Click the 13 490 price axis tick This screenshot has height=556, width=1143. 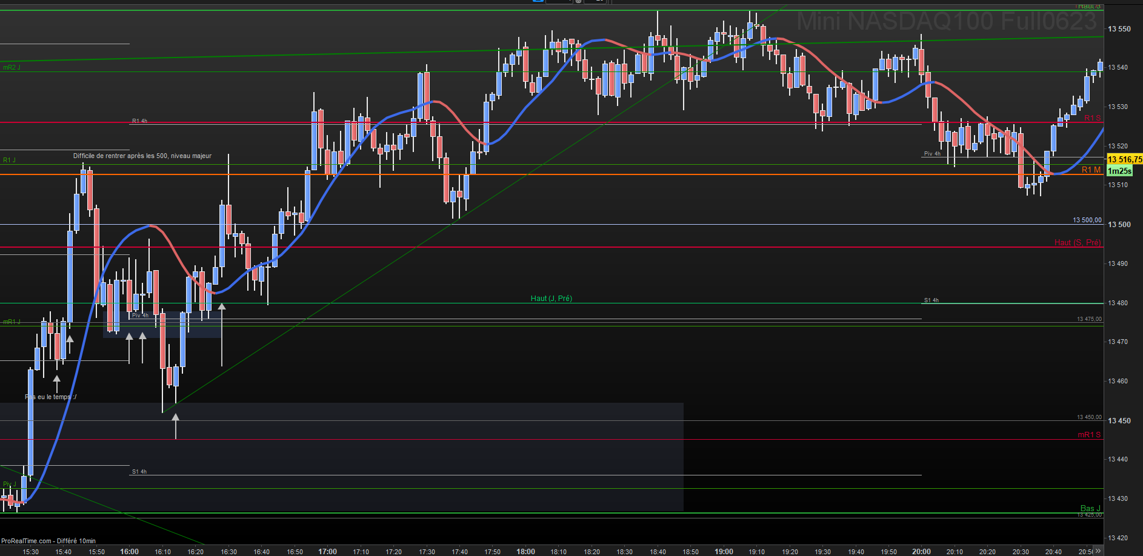click(1118, 263)
